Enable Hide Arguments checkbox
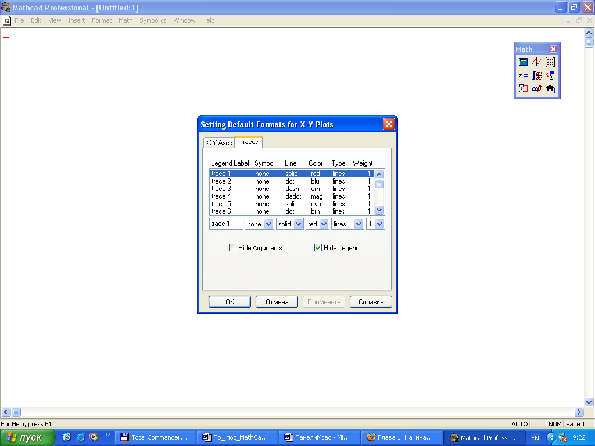The width and height of the screenshot is (595, 446). tap(232, 247)
